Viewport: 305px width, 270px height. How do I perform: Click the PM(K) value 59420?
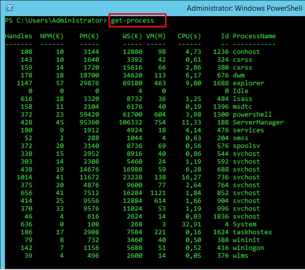(x=89, y=115)
